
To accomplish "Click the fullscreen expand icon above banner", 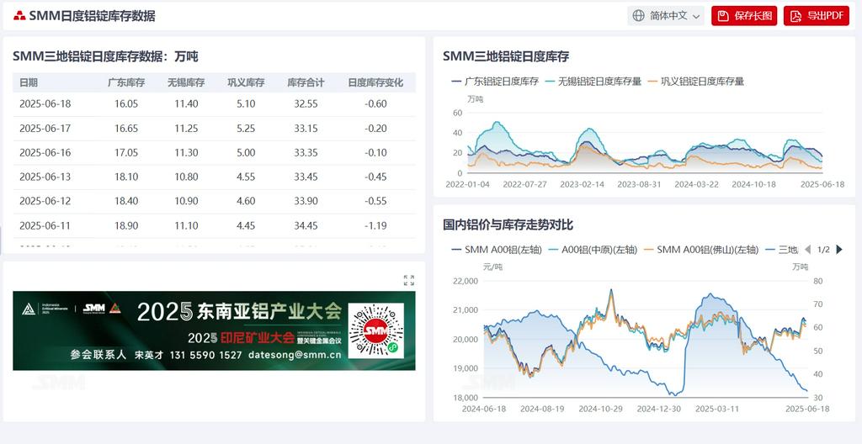I will click(x=409, y=280).
